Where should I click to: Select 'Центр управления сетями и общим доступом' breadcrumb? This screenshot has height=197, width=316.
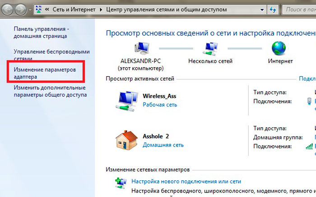167,9
